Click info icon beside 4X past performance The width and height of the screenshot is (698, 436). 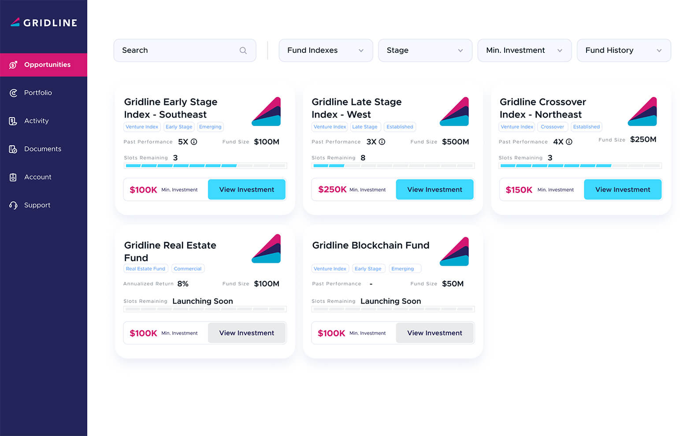[x=569, y=142]
